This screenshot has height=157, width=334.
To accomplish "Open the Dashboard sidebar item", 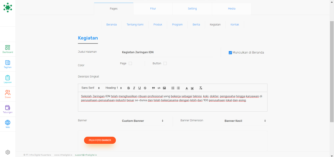I will click(8, 49).
